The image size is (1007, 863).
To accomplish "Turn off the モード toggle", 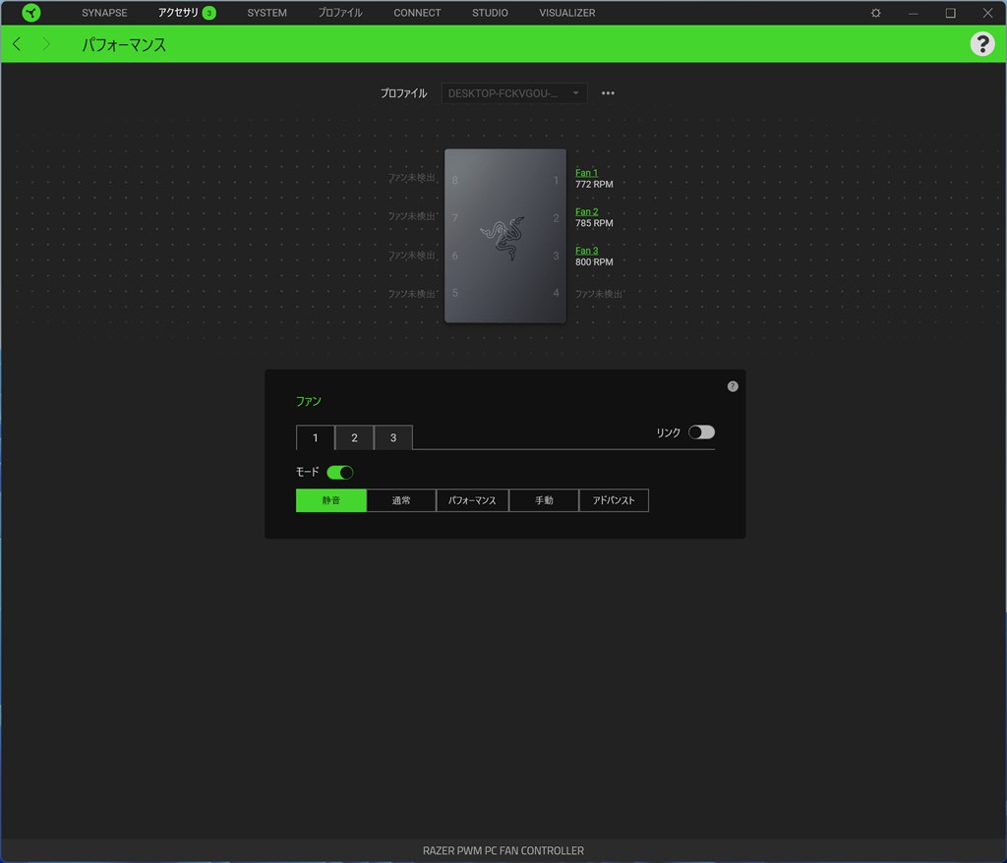I will pos(339,473).
